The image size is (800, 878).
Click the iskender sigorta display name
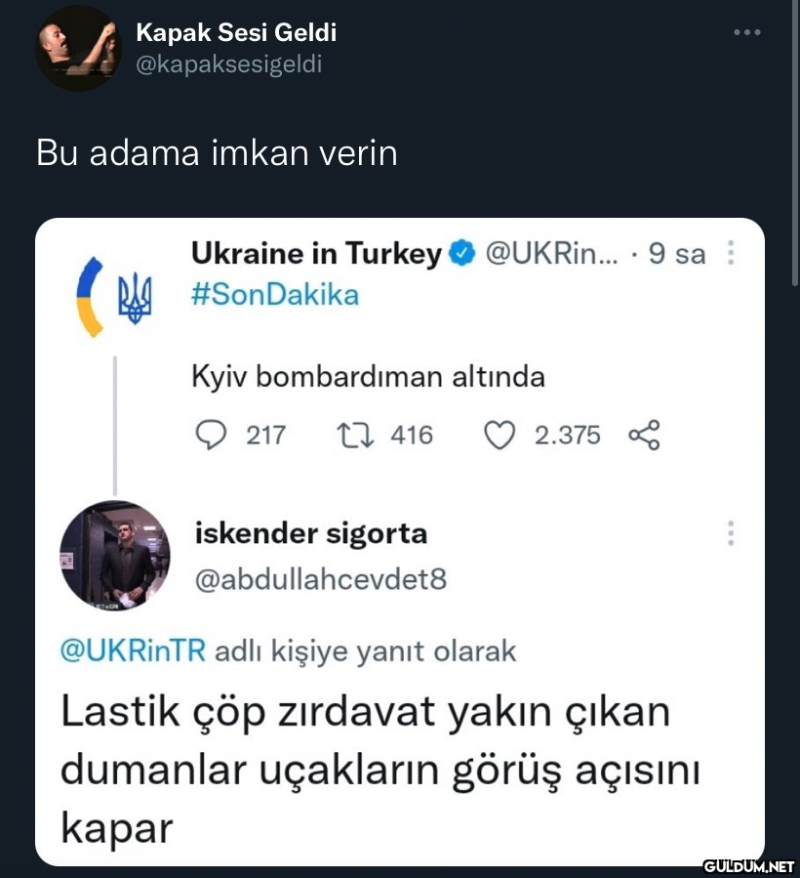point(310,534)
